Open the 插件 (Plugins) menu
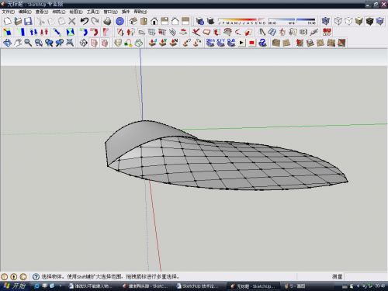Image resolution: width=388 pixels, height=291 pixels. click(x=126, y=12)
